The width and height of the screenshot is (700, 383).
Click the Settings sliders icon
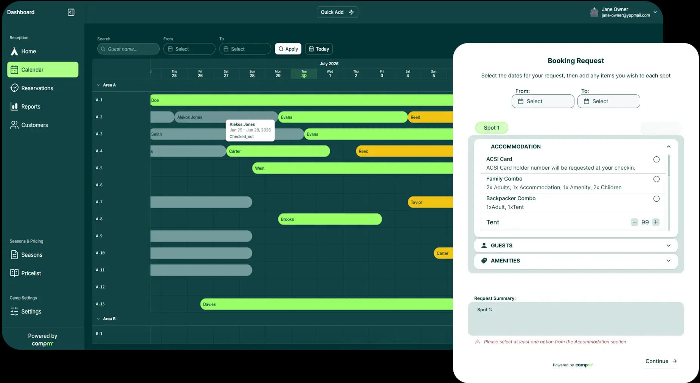tap(14, 311)
